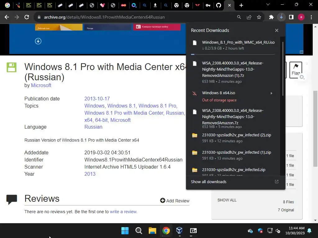The height and width of the screenshot is (238, 318).
Task: Click the failed download icon
Action: click(194, 93)
